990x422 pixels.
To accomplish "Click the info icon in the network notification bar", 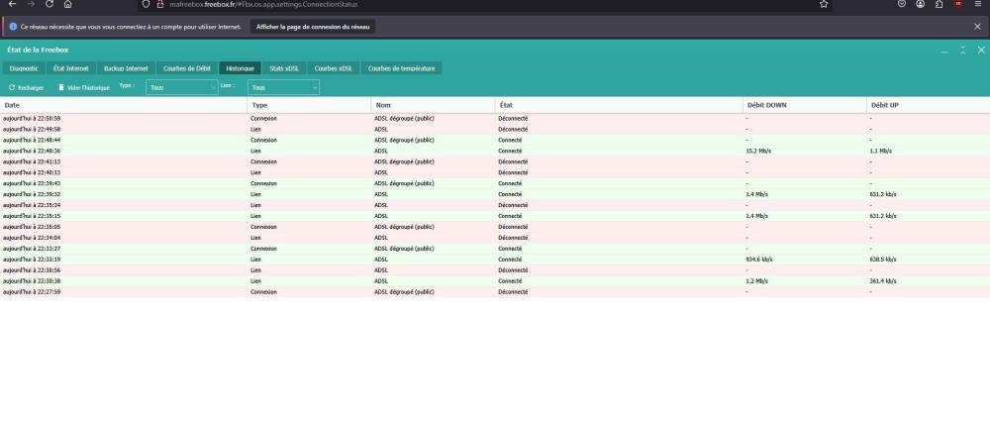I will pyautogui.click(x=13, y=27).
